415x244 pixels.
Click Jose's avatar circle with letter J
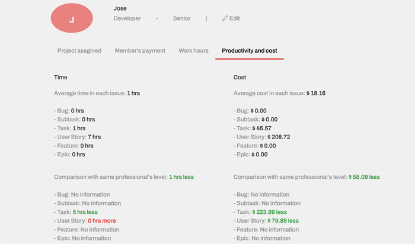click(72, 18)
